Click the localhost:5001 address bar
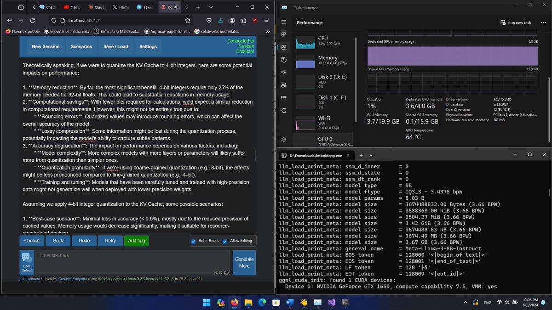 coord(120,21)
